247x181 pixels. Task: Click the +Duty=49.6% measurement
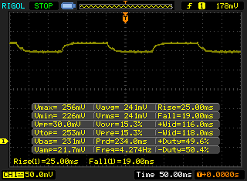click(x=183, y=141)
